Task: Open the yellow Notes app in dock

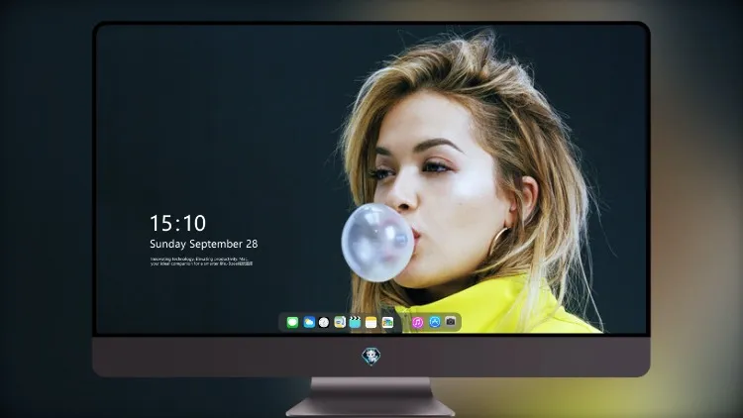Action: (371, 323)
